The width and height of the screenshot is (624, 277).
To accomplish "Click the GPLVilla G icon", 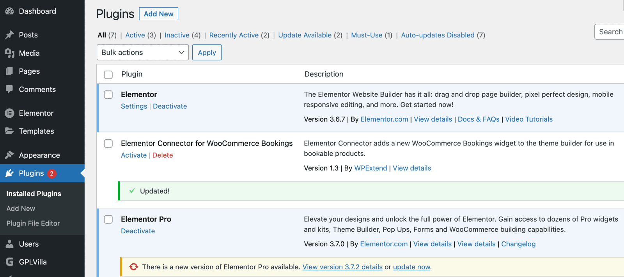I will click(x=9, y=262).
